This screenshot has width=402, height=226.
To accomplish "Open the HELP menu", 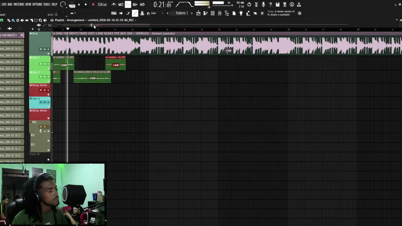I will click(x=54, y=4).
